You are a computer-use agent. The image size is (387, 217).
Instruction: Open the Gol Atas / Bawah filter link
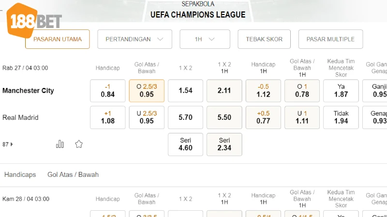coord(73,174)
